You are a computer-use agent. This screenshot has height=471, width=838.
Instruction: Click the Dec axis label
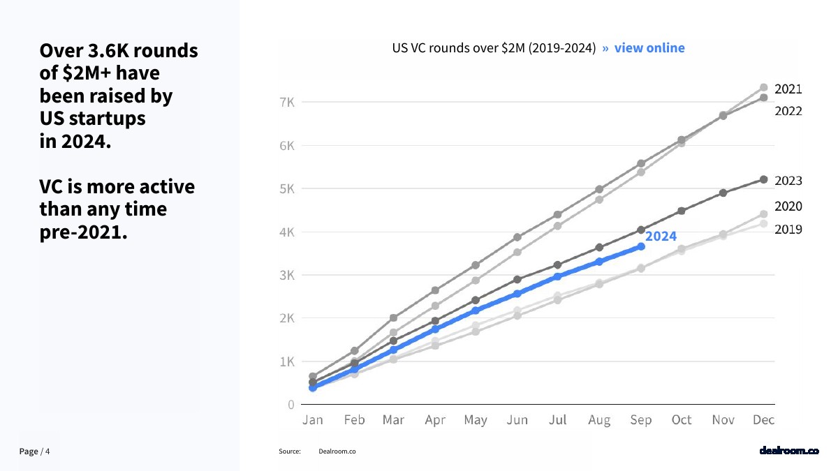[x=764, y=420]
